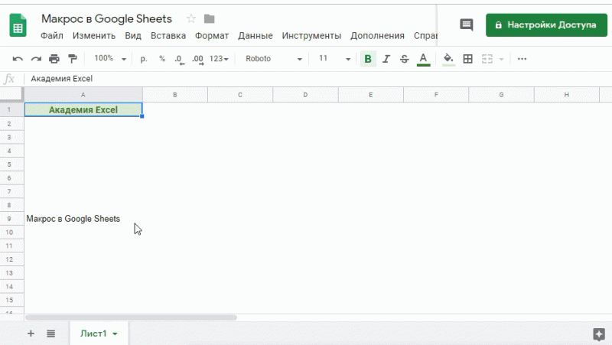Select cell A1 with Академия Excel
Image resolution: width=612 pixels, height=345 pixels.
83,109
